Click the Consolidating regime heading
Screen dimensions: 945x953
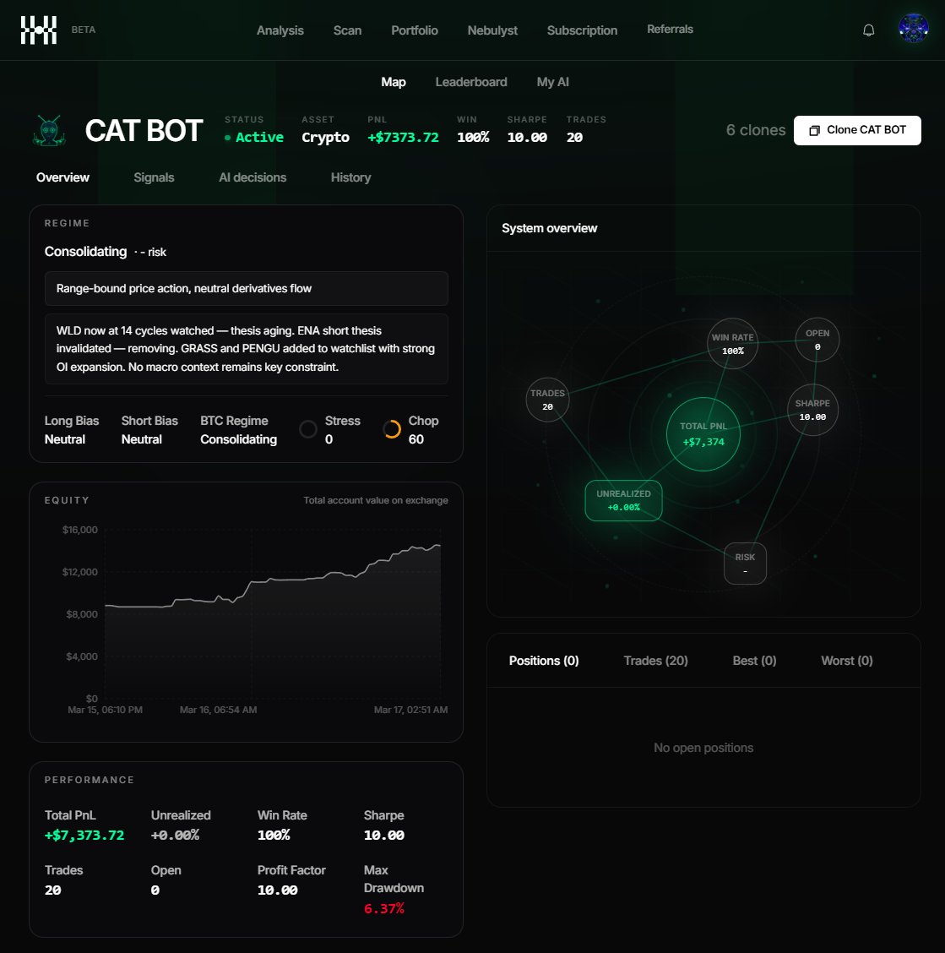point(85,252)
